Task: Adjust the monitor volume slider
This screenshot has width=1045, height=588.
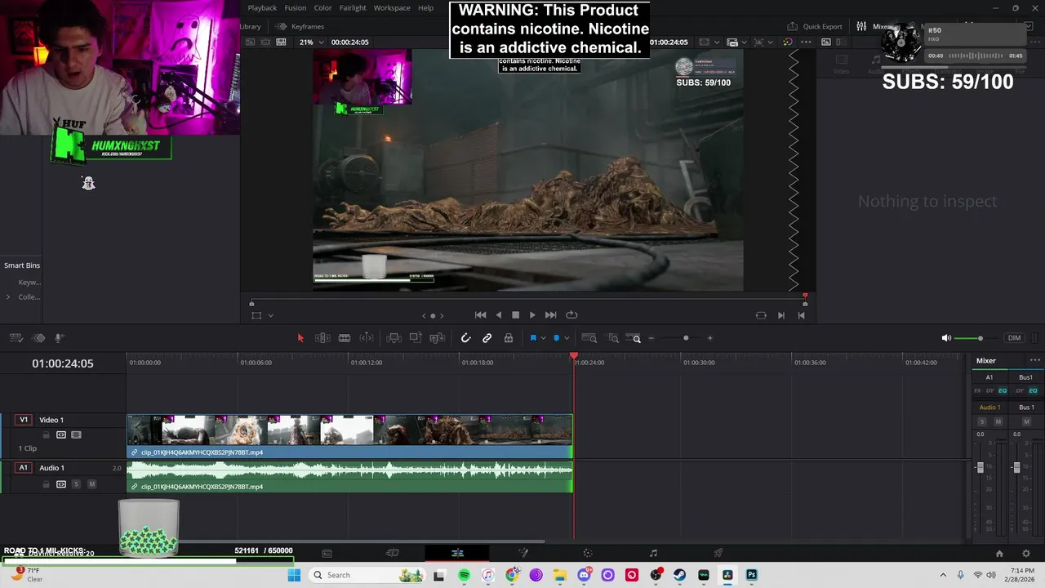Action: coord(980,338)
